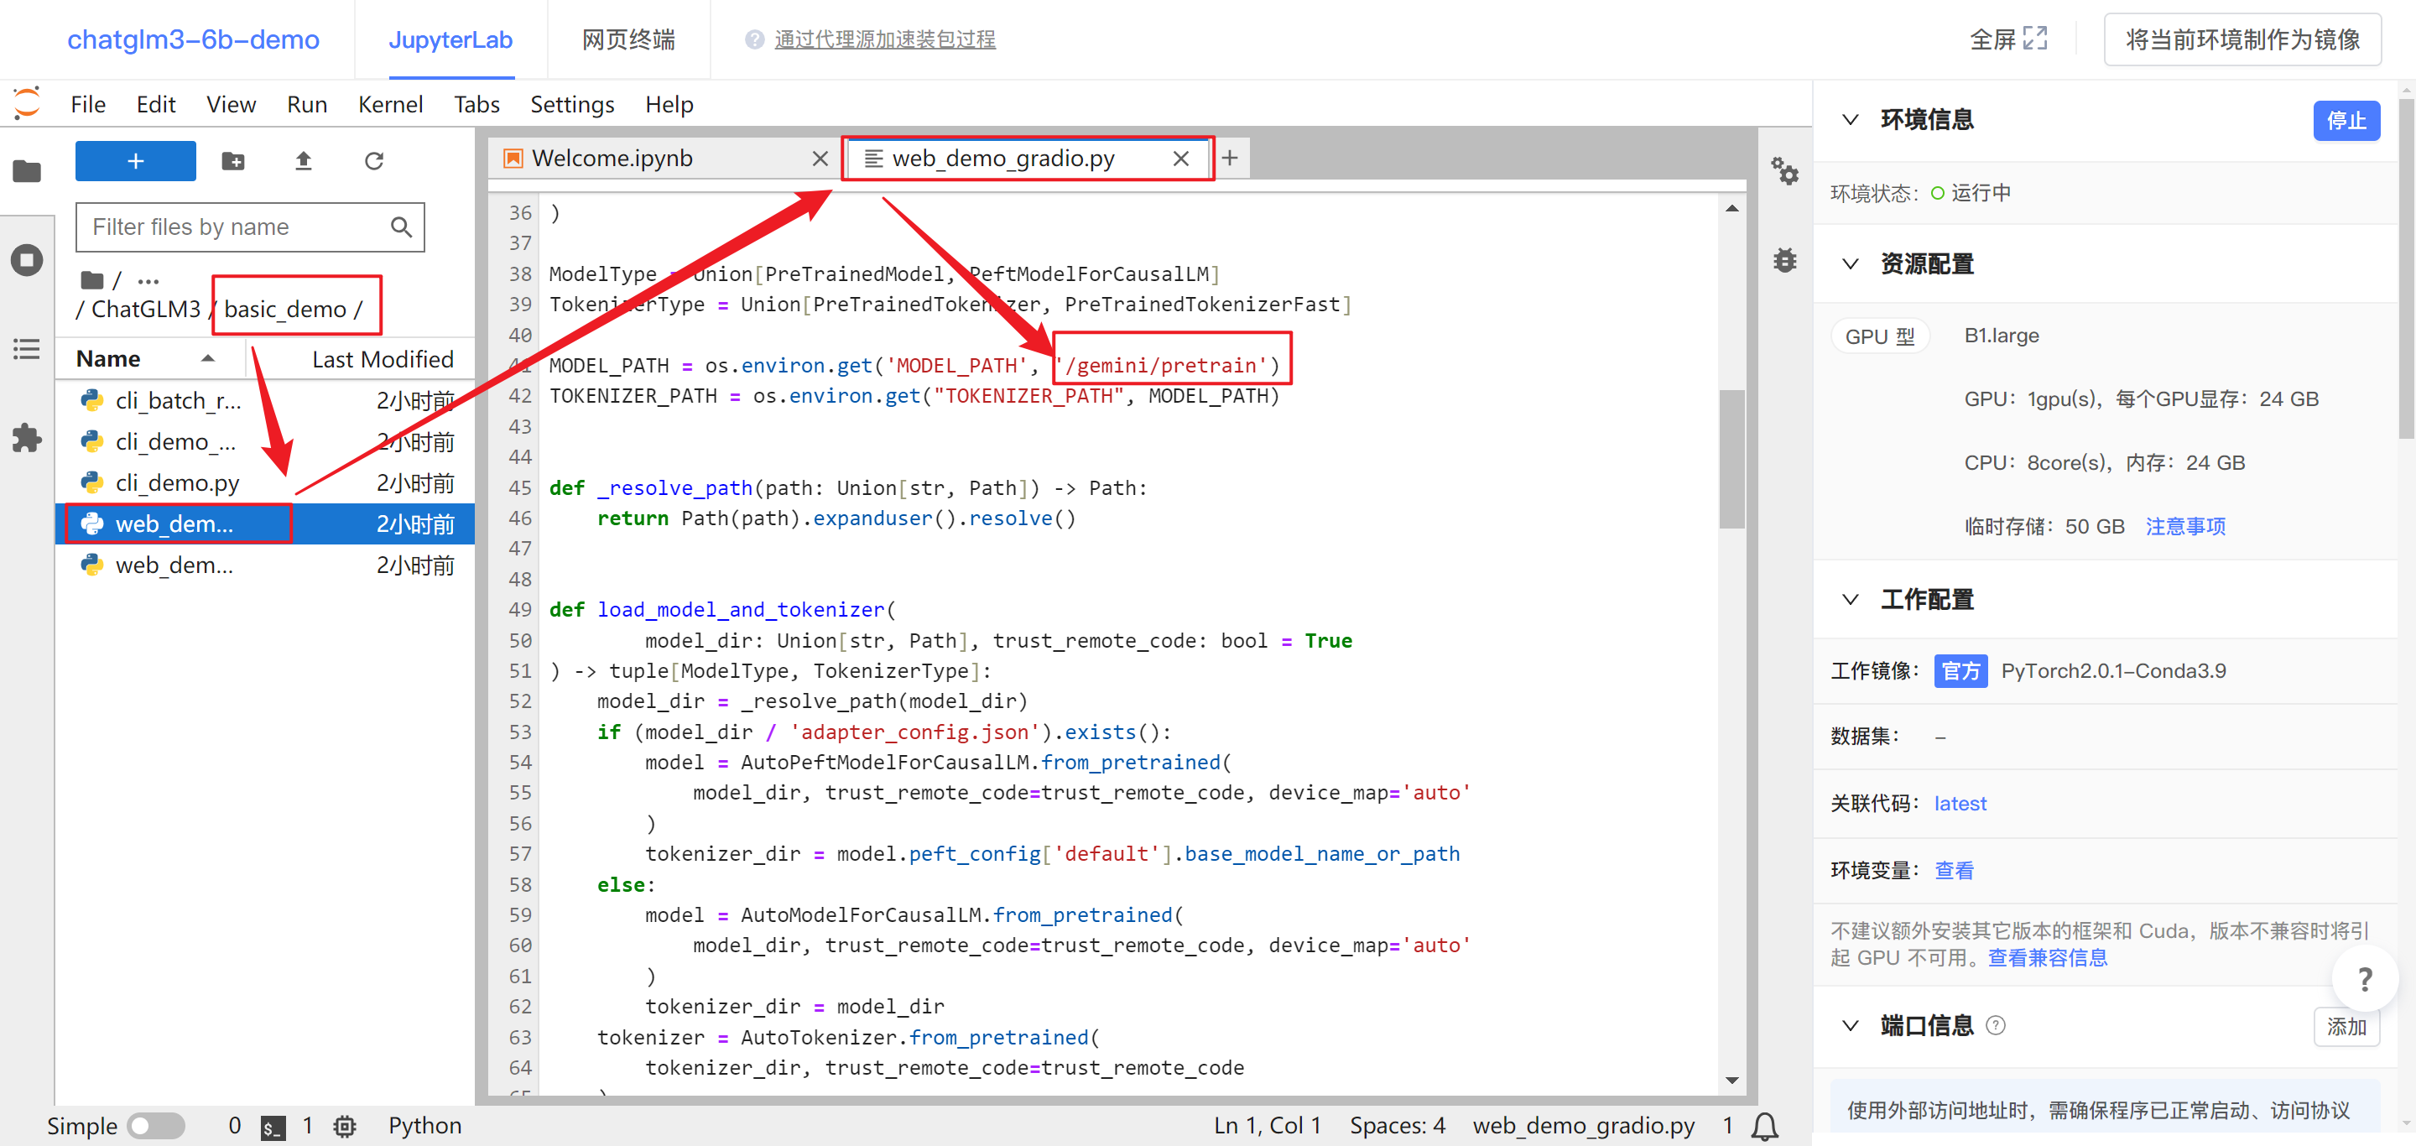Close the Welcome.ipynb tab
The width and height of the screenshot is (2416, 1146).
pyautogui.click(x=820, y=159)
